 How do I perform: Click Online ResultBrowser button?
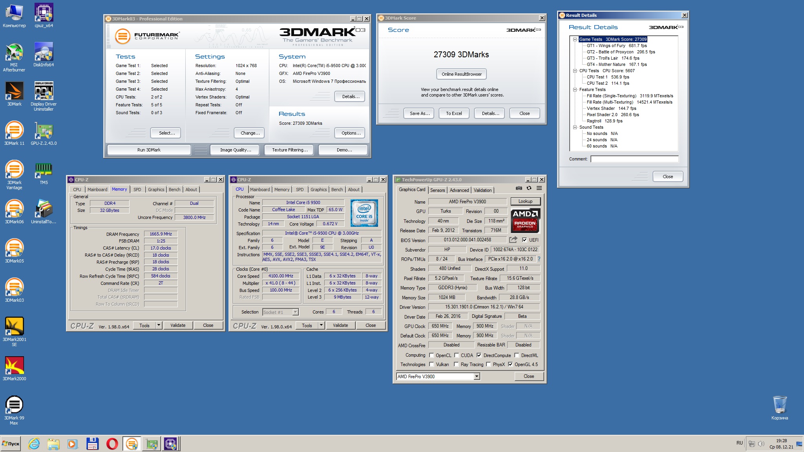tap(461, 74)
